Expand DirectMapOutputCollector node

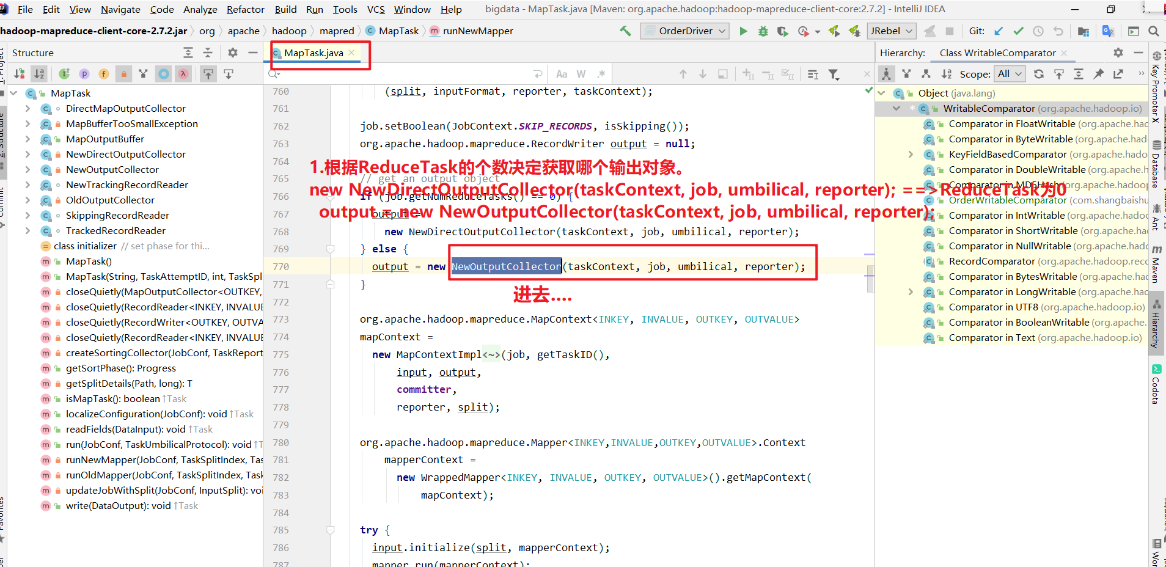(28, 108)
